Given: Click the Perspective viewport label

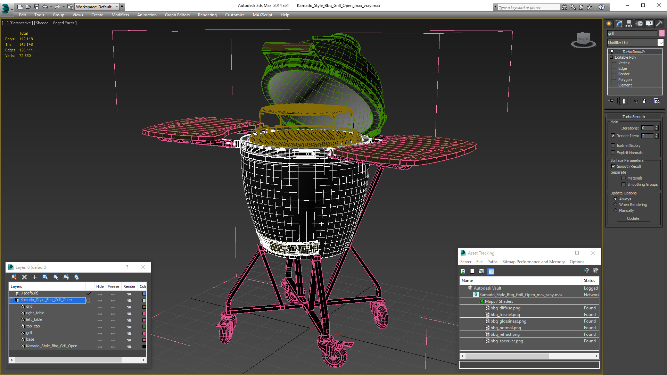Looking at the screenshot, I should (21, 23).
